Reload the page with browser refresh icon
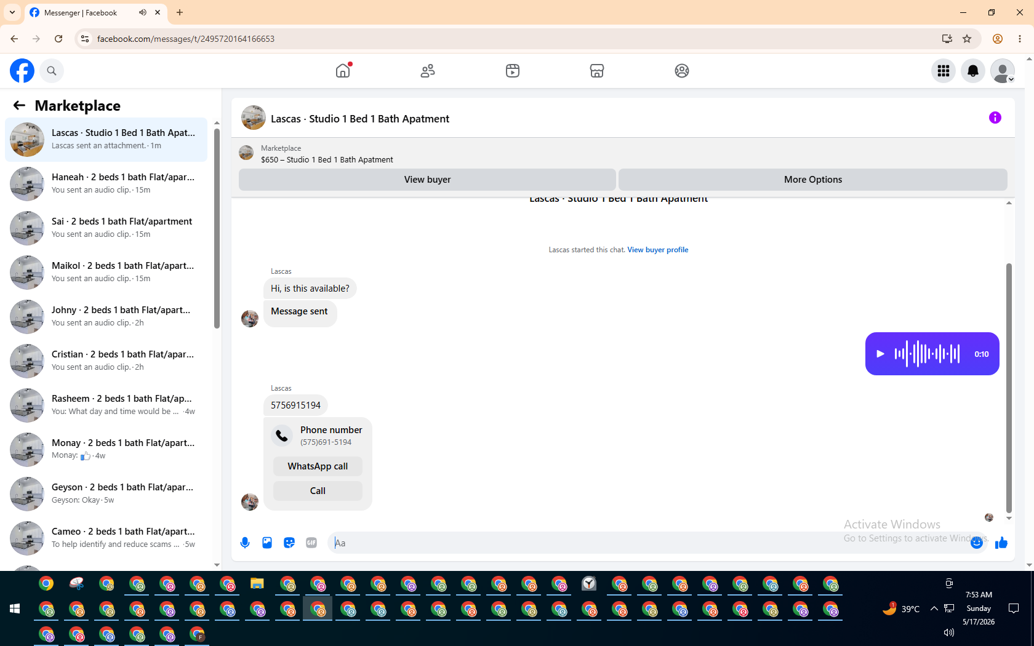The height and width of the screenshot is (646, 1034). [x=58, y=39]
